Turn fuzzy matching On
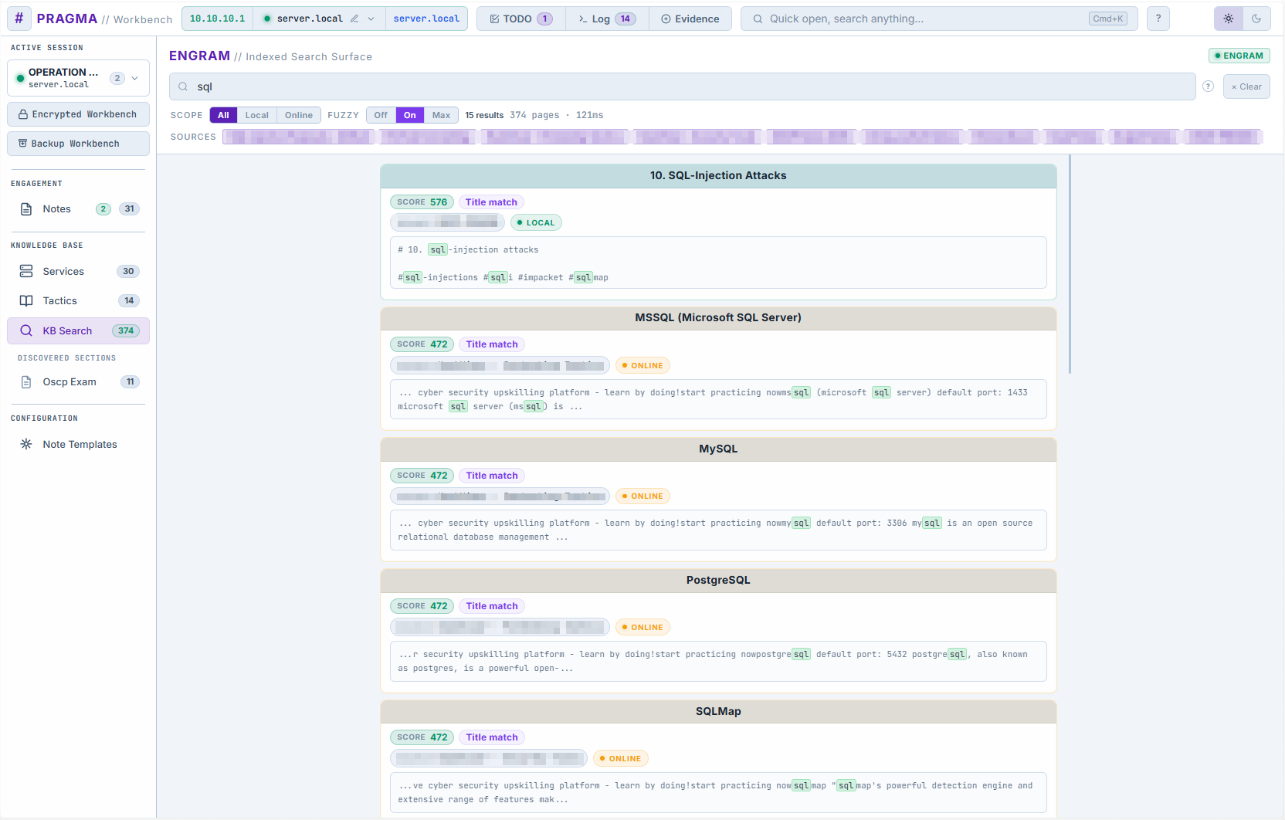Screen dimensions: 1285x820 (410, 115)
